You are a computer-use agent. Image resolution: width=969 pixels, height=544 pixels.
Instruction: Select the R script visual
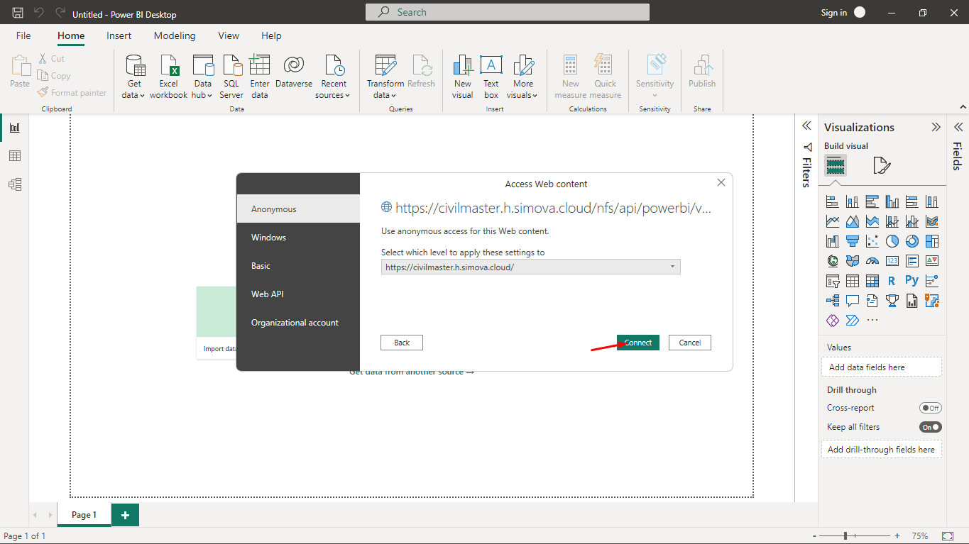tap(892, 281)
